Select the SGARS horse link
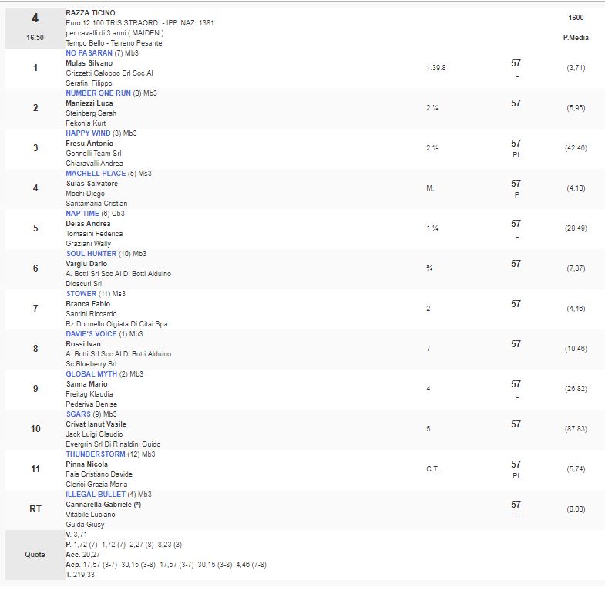 coord(79,414)
